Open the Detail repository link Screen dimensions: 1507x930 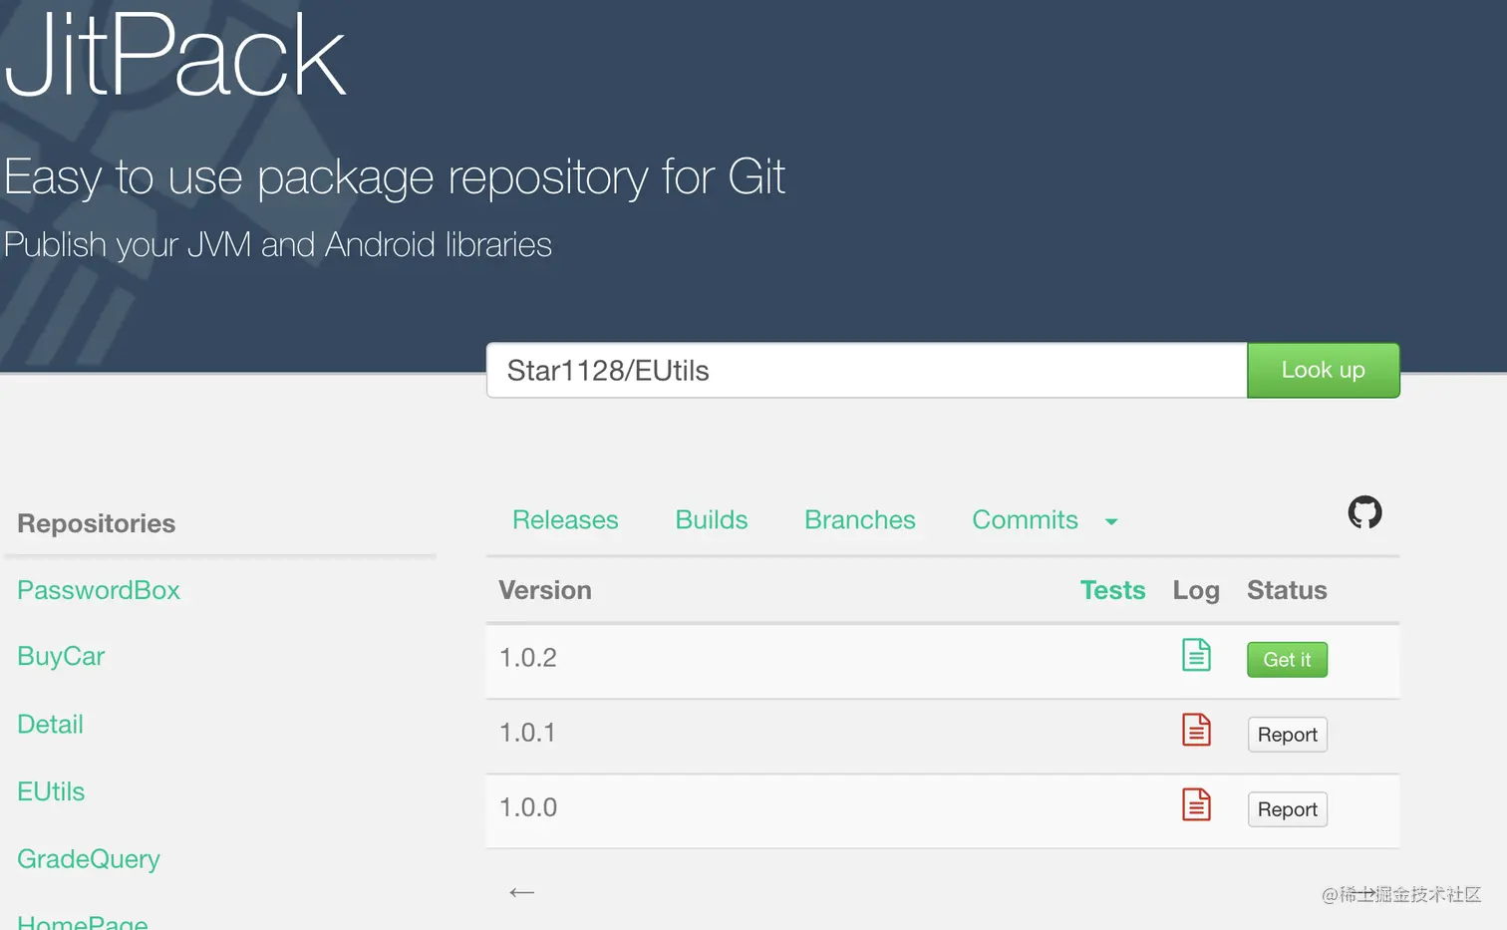coord(50,724)
